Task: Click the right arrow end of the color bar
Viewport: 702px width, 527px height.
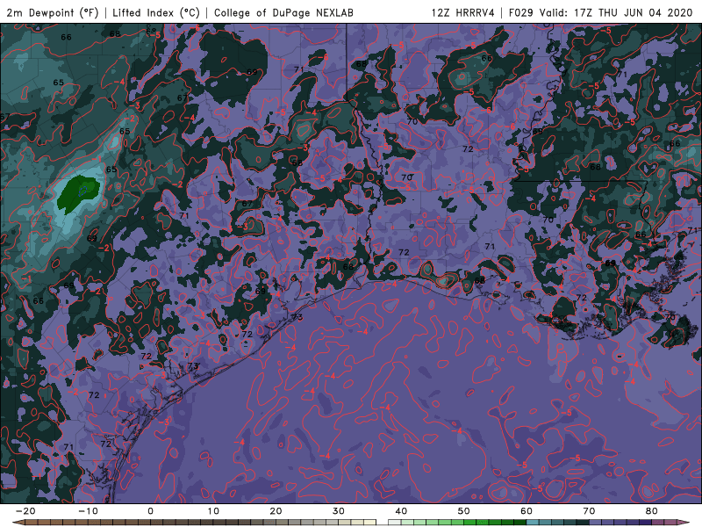Action: tap(684, 523)
